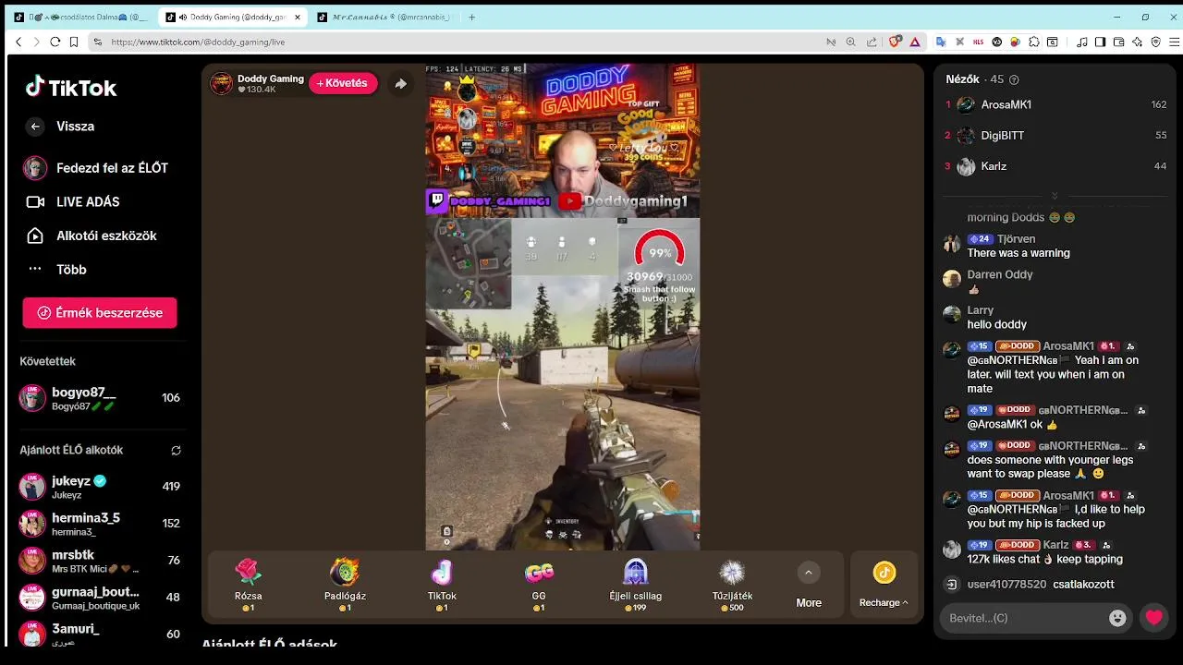Bookmark this page
This screenshot has width=1183, height=665.
74,42
